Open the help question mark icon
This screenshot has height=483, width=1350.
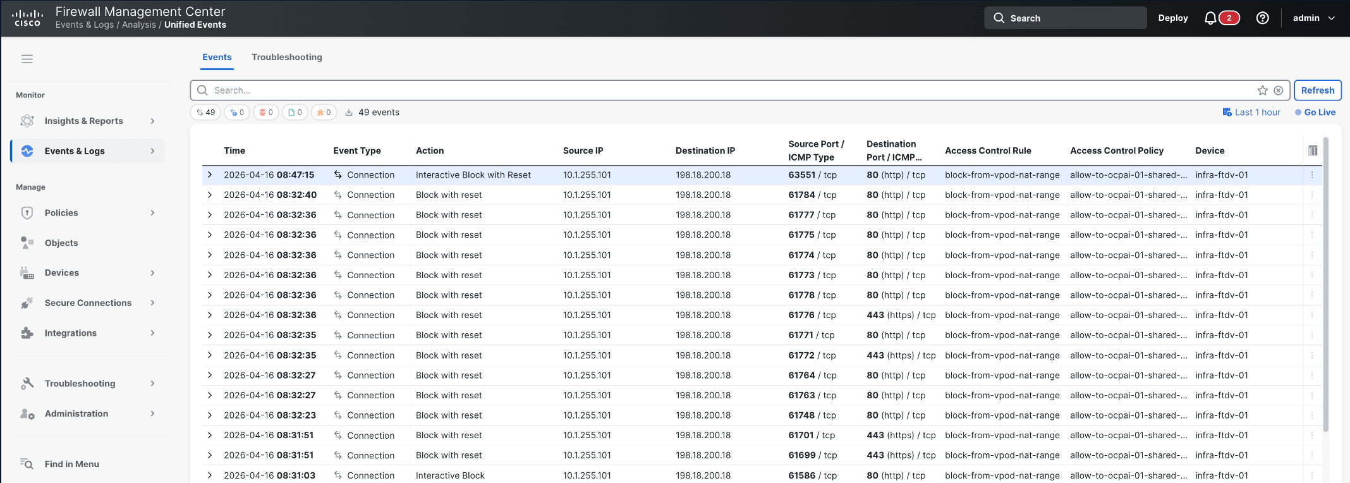pyautogui.click(x=1262, y=18)
